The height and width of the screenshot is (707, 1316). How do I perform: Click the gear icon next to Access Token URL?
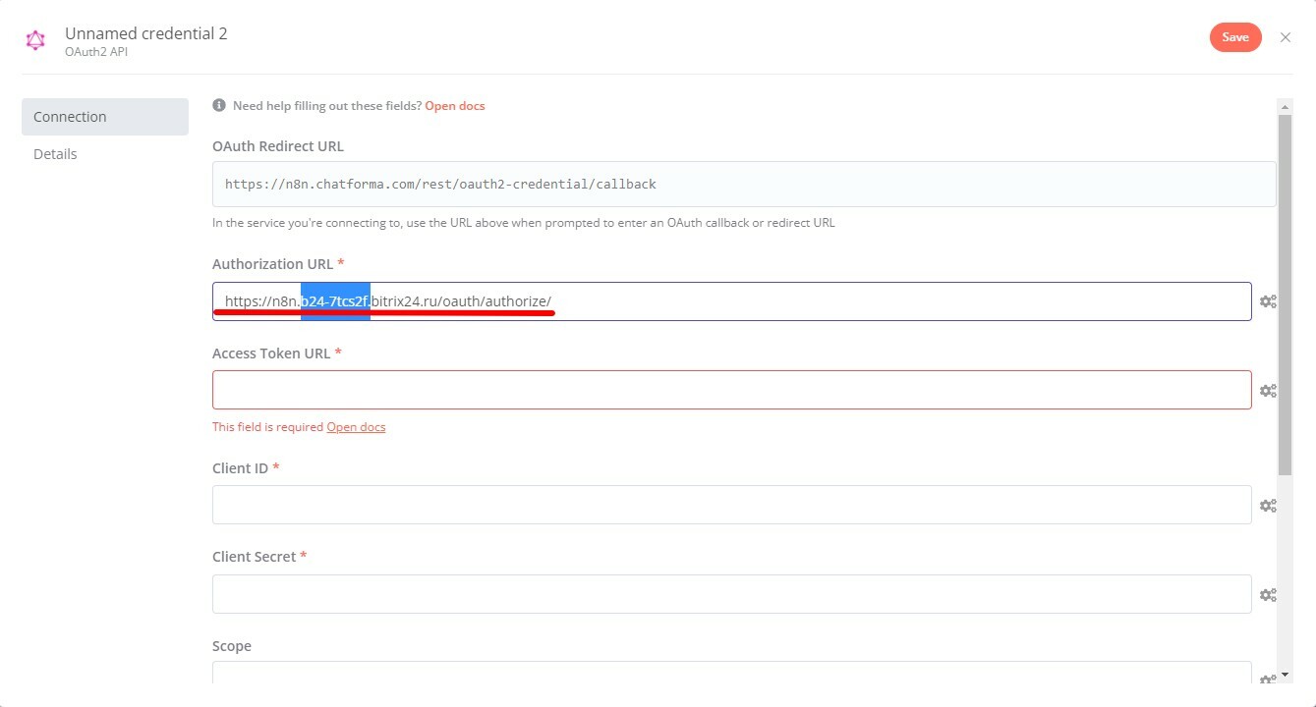point(1268,390)
